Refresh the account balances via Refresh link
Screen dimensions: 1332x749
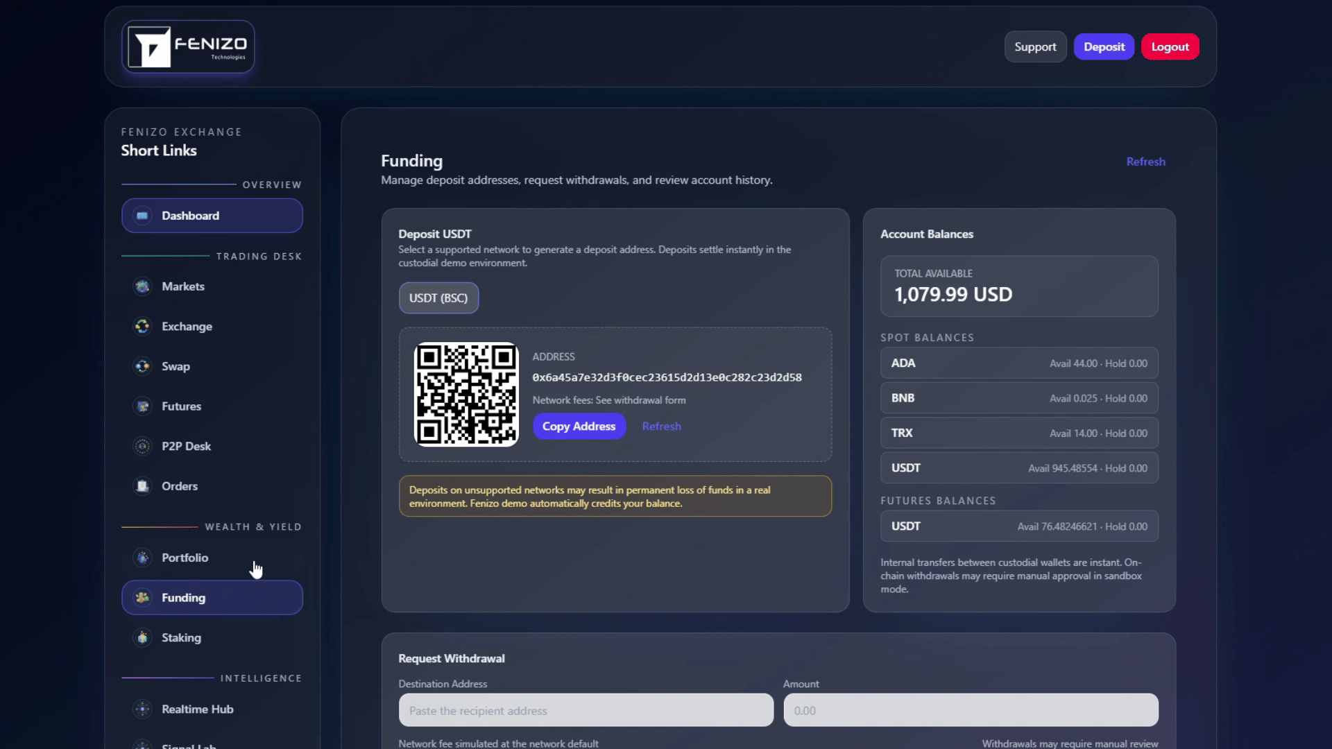[1145, 162]
